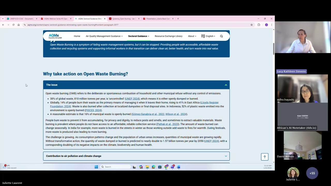Expand the About dropdown menu
331x186 pixels.
tap(192, 36)
